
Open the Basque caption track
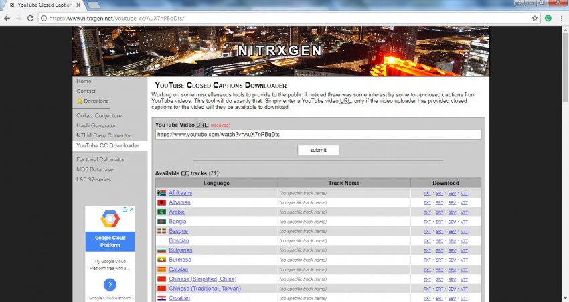(x=178, y=231)
